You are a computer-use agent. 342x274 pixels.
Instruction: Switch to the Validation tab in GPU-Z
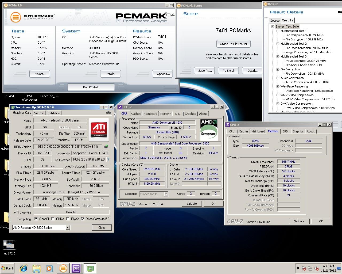[x=54, y=113]
